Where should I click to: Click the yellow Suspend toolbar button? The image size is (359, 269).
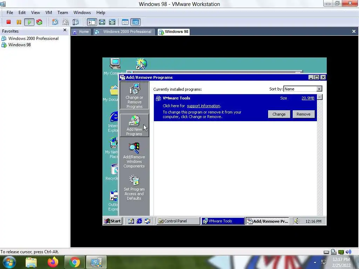(19, 22)
